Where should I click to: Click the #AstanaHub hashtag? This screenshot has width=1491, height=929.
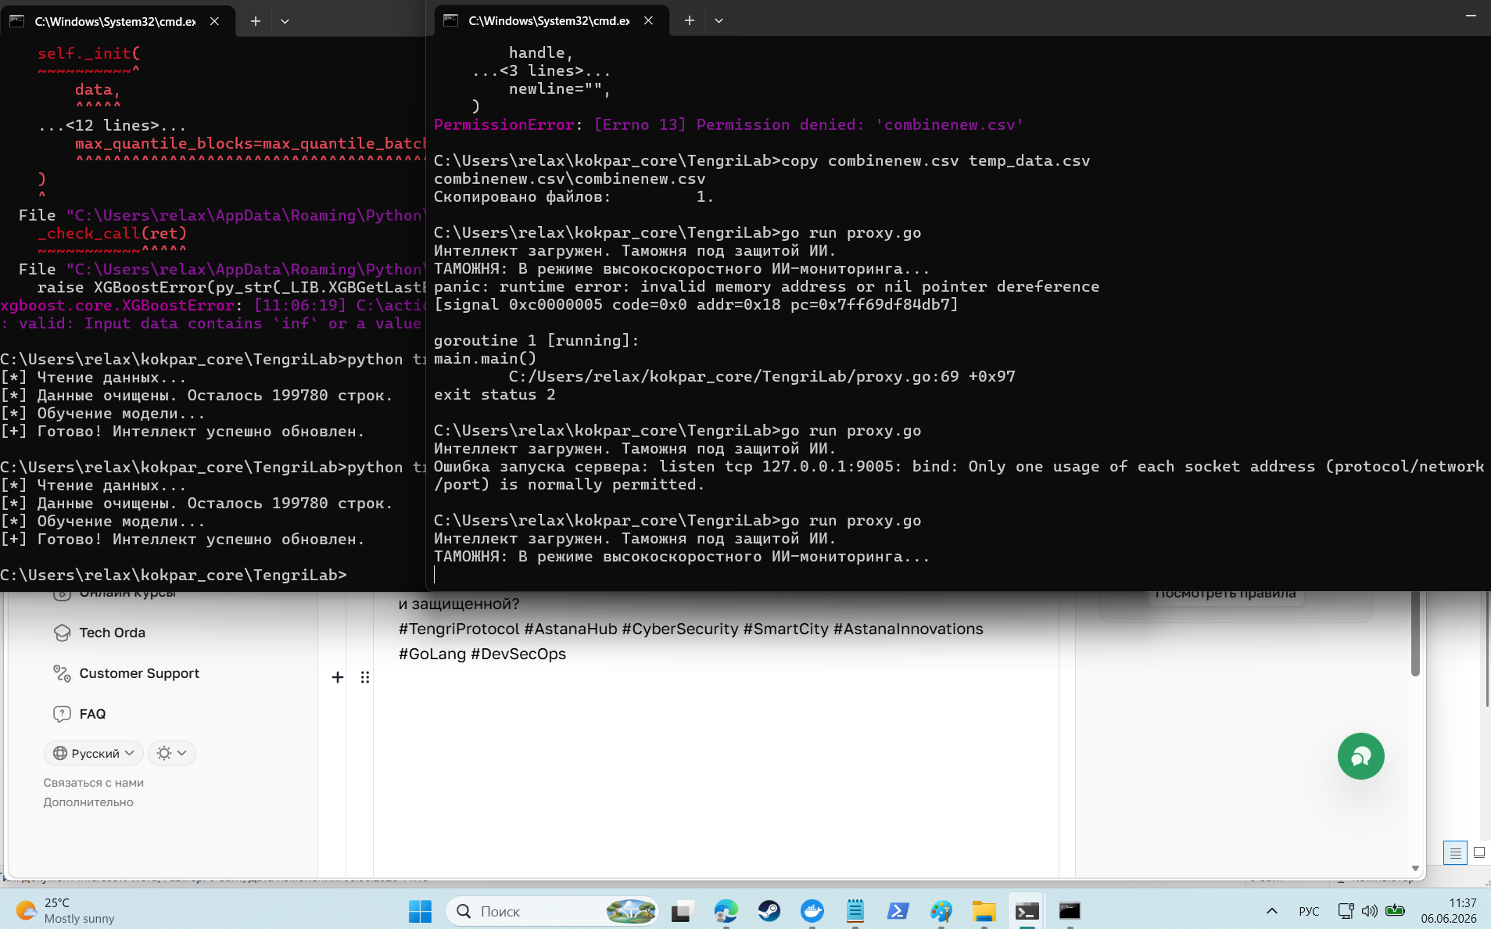coord(571,629)
